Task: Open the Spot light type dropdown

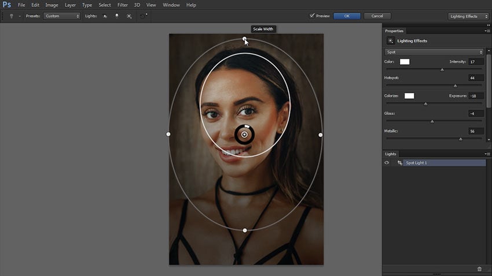Action: (434, 52)
